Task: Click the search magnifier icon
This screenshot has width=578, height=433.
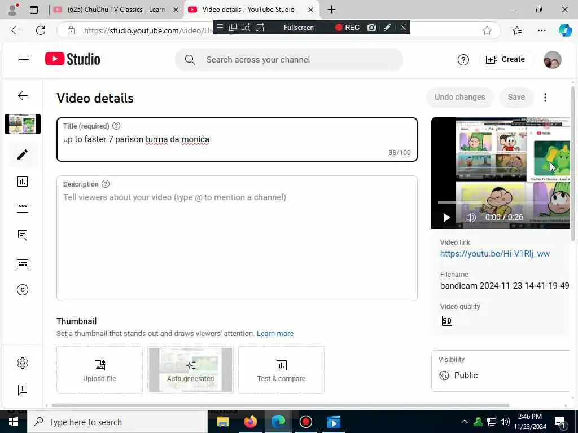Action: coord(190,60)
